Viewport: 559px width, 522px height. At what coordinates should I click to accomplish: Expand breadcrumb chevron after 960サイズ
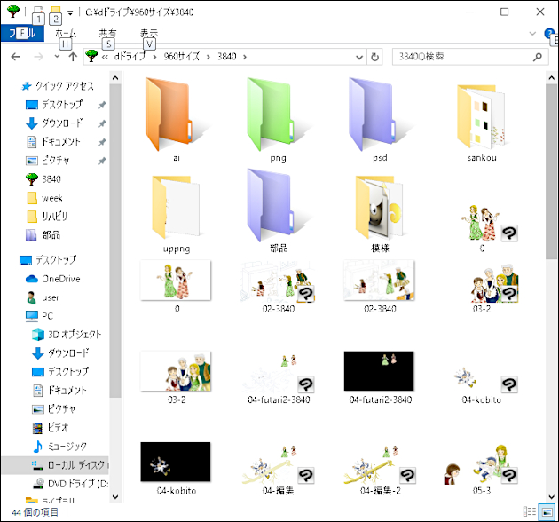tap(209, 57)
